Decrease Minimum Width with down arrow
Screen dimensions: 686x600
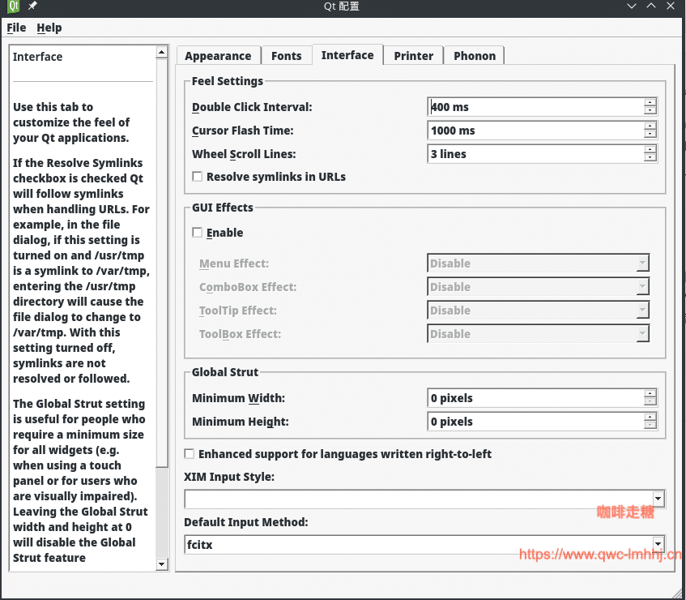(x=650, y=401)
